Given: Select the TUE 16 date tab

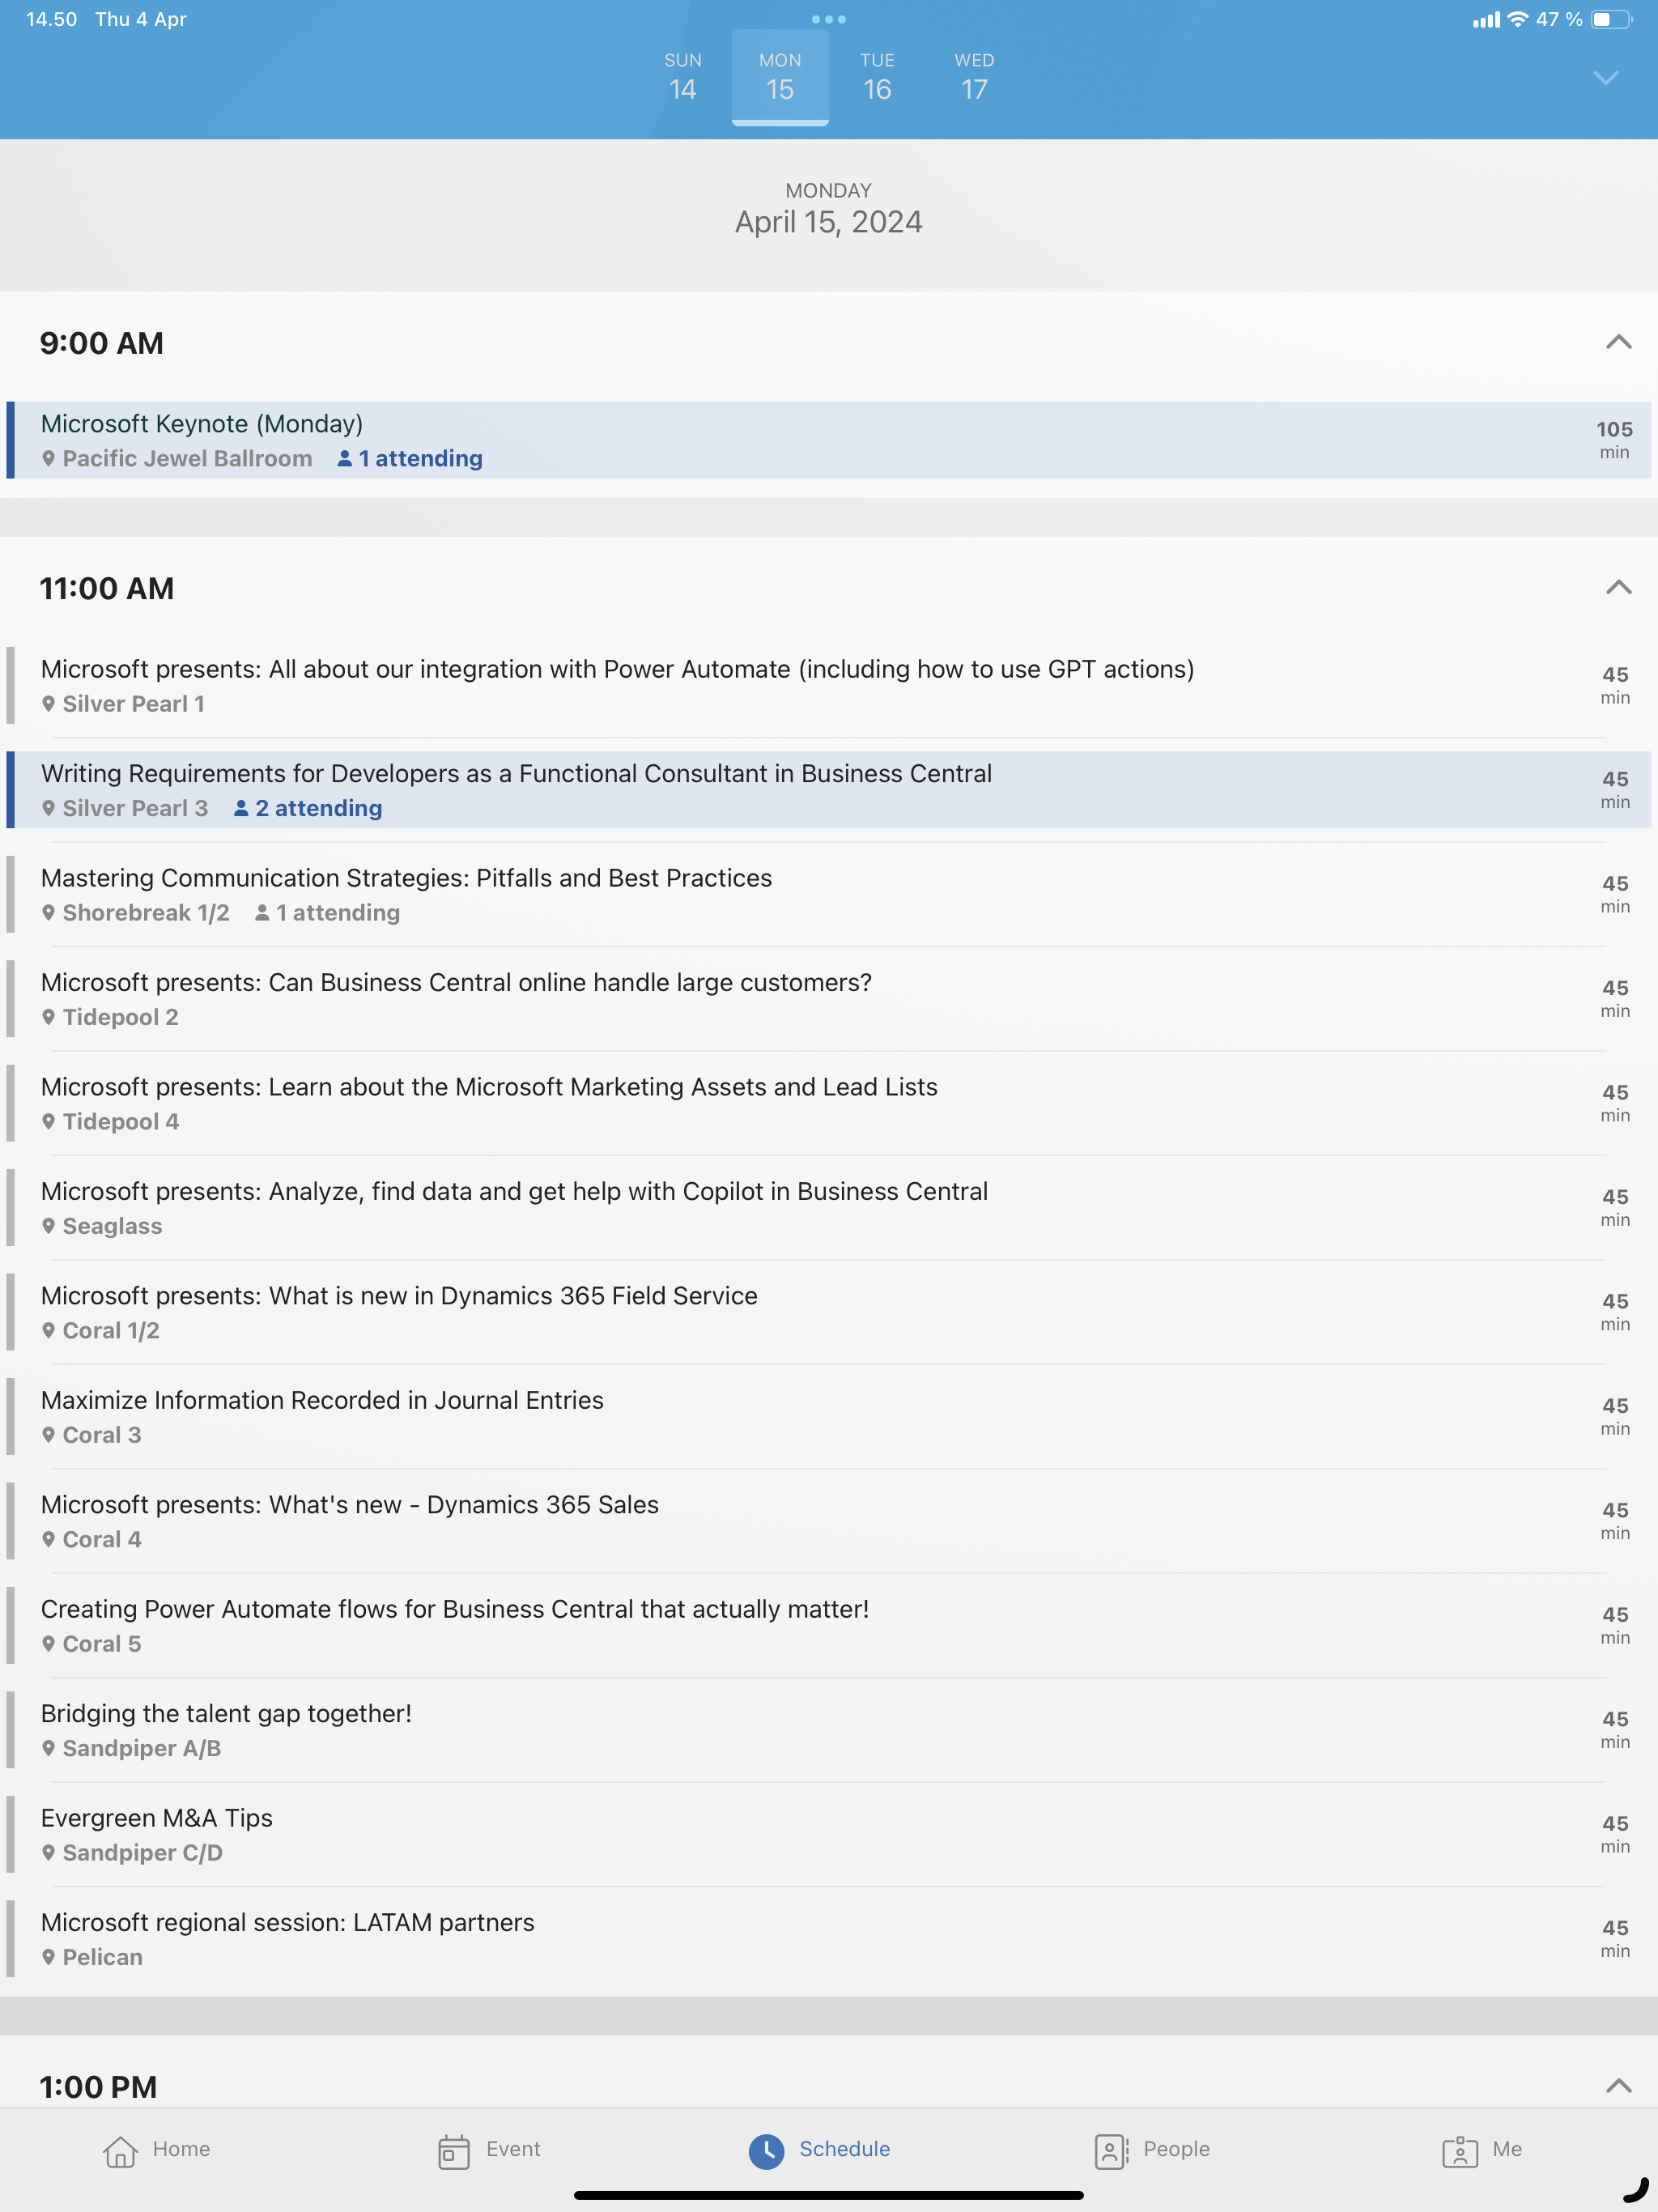Looking at the screenshot, I should (877, 77).
